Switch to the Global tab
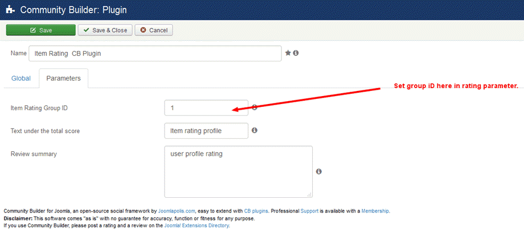This screenshot has height=241, width=524. click(x=21, y=78)
